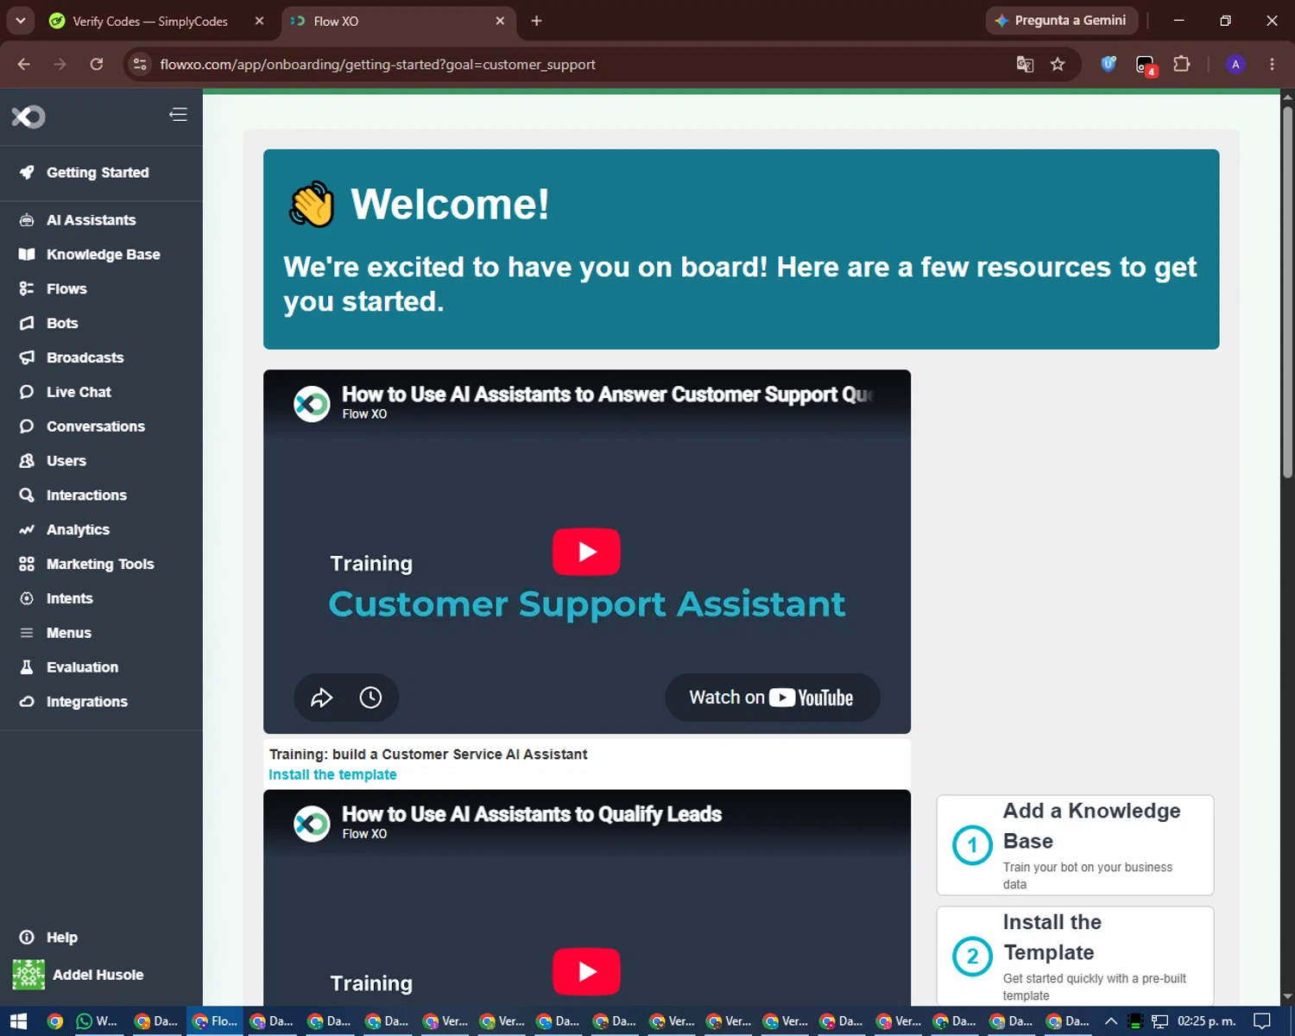
Task: Click the Intents target icon
Action: click(27, 598)
